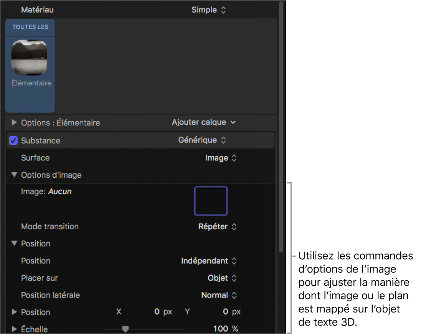Change Position from Indépendant
This screenshot has height=334, width=431.
[209, 261]
